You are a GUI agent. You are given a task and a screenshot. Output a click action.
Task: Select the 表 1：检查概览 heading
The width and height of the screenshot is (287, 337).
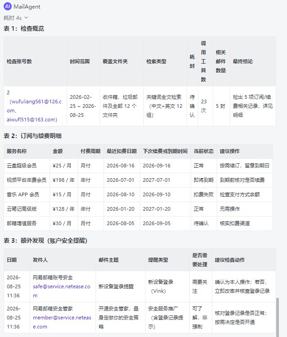coord(24,28)
